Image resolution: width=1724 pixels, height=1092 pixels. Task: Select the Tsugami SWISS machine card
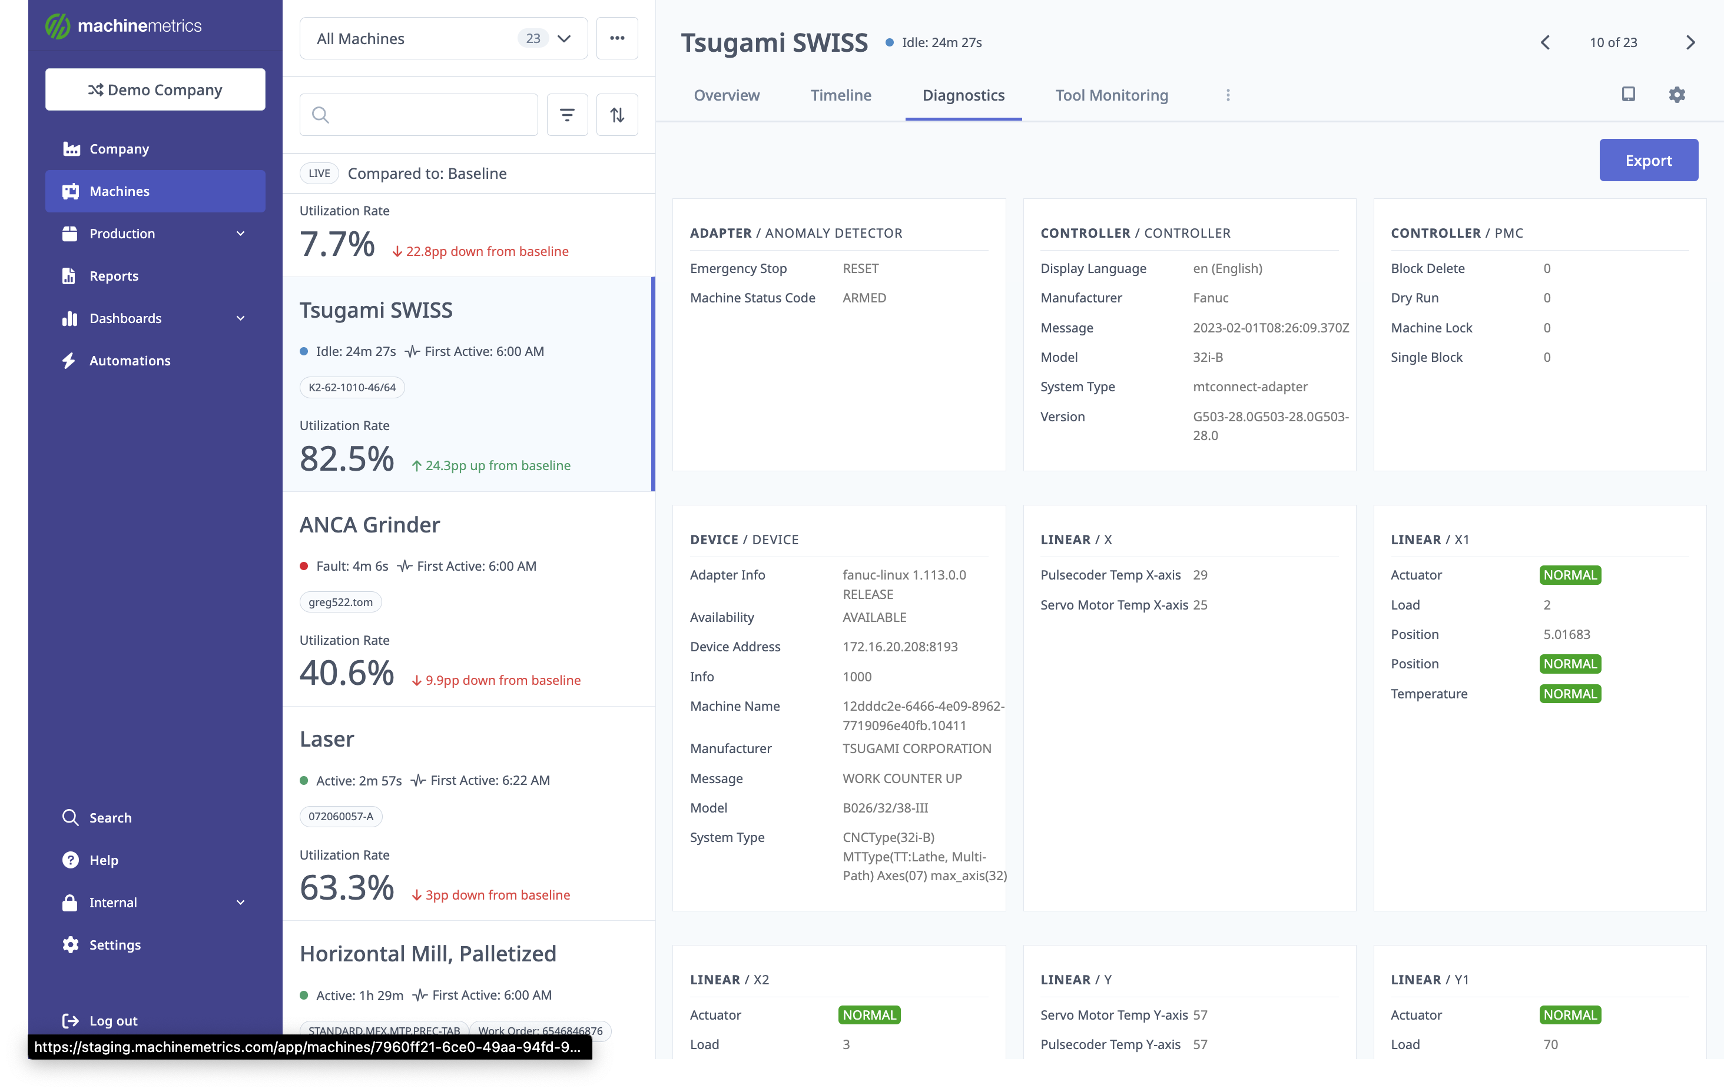pos(468,384)
